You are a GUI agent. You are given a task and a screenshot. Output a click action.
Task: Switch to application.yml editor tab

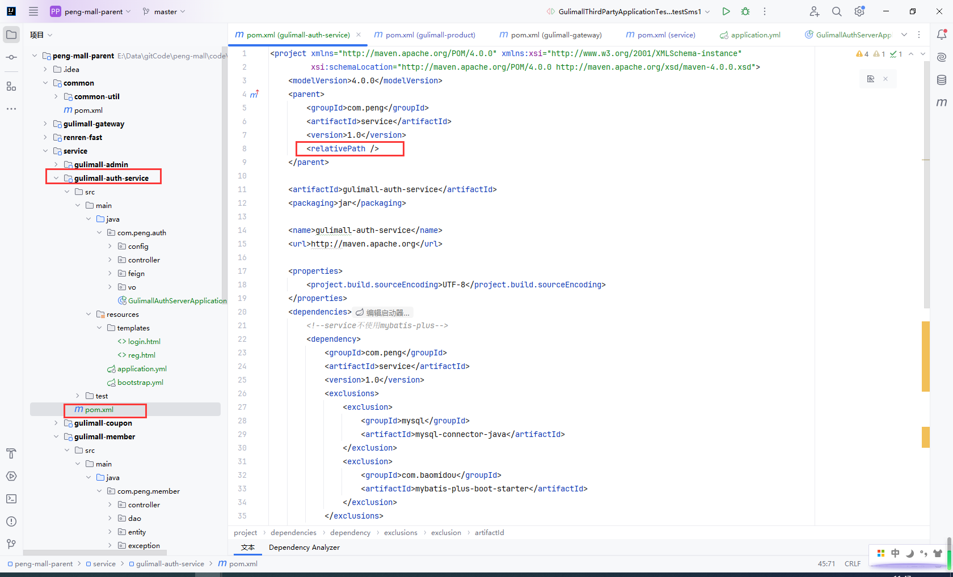click(750, 35)
